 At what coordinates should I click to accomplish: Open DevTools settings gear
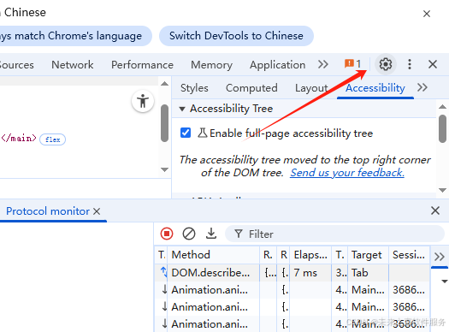(386, 64)
